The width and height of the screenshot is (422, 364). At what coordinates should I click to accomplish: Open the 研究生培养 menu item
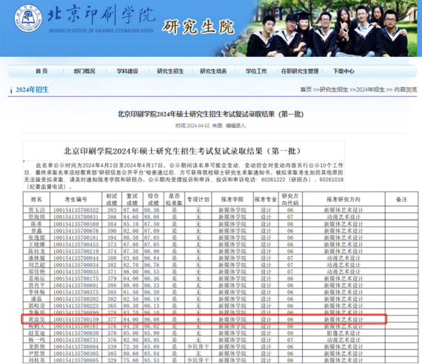pyautogui.click(x=213, y=71)
